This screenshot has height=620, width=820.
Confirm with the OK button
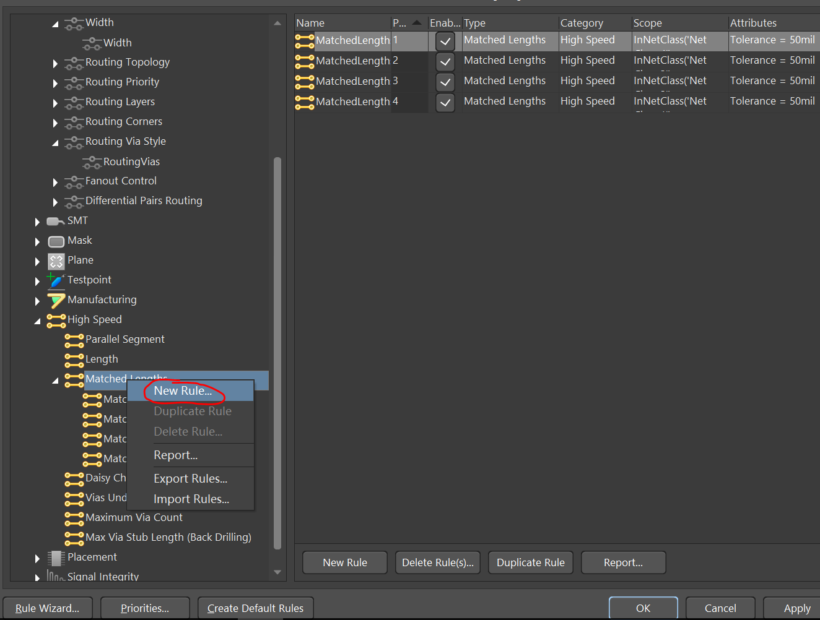click(643, 608)
